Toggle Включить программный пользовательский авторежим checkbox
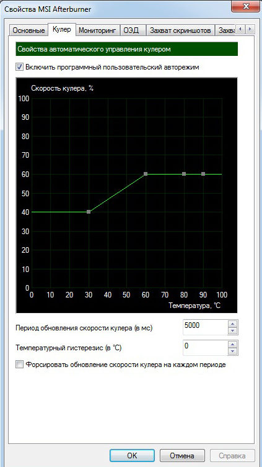This screenshot has width=262, height=467. point(20,67)
